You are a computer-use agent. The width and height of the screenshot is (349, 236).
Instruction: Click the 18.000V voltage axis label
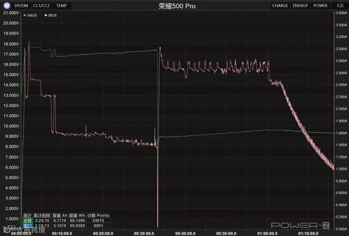click(x=11, y=44)
